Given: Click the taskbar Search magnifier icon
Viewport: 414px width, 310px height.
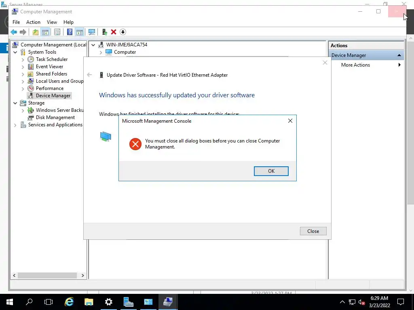Looking at the screenshot, I should point(29,302).
